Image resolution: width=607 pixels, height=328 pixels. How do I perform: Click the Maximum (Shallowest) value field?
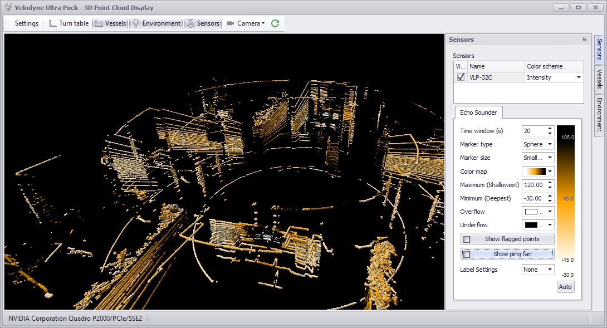tap(533, 185)
